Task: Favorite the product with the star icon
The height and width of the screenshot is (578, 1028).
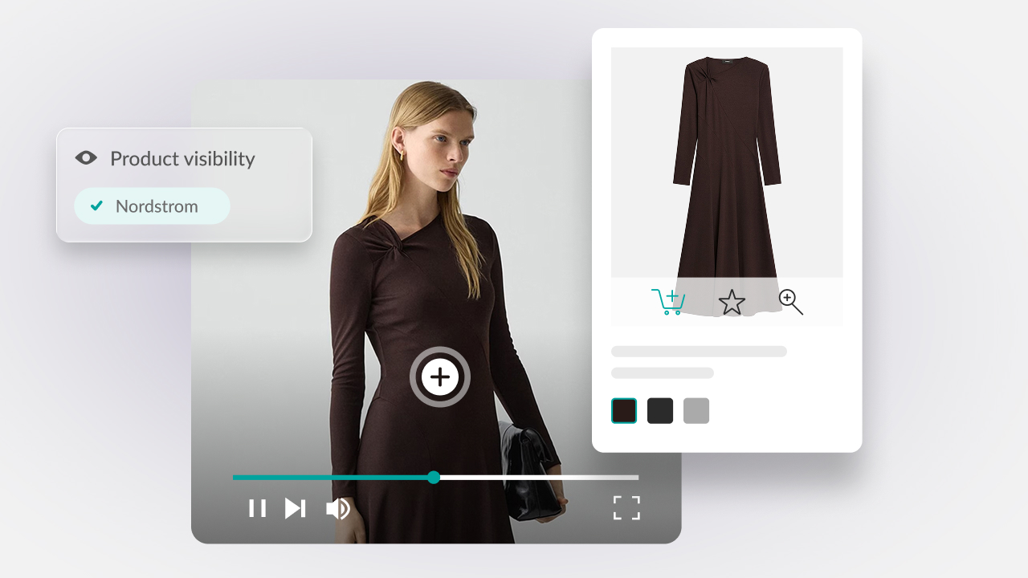Action: point(732,303)
